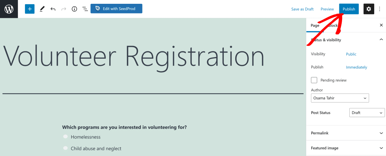This screenshot has height=156, width=386.
Task: Open the block inserter plus button
Action: (x=30, y=9)
